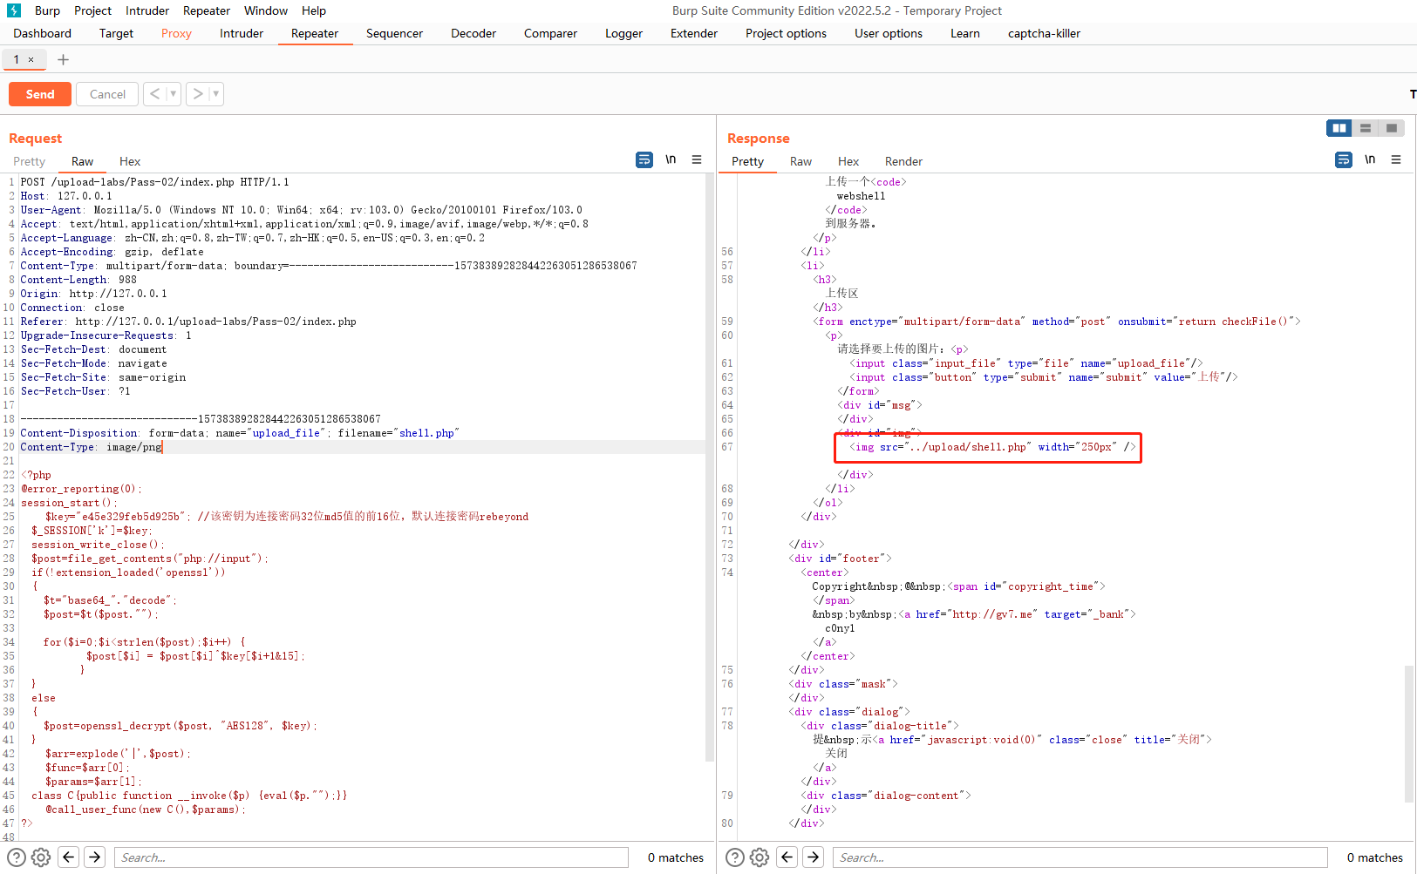Screen dimensions: 1417x874
Task: Toggle non-printable characters in Response panel
Action: (x=1370, y=159)
